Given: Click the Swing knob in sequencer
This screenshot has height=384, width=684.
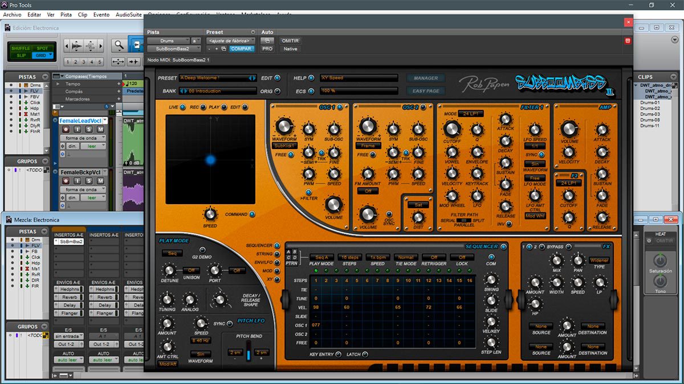Looking at the screenshot, I should pyautogui.click(x=490, y=279).
